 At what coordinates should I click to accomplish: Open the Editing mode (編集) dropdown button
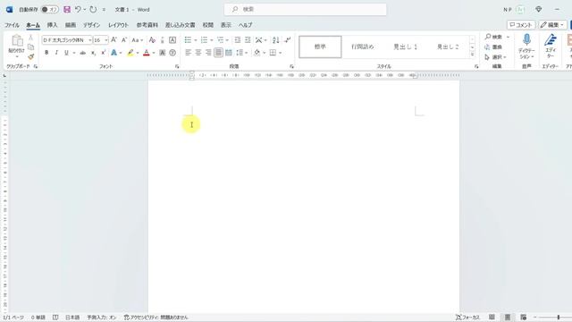pyautogui.click(x=552, y=25)
